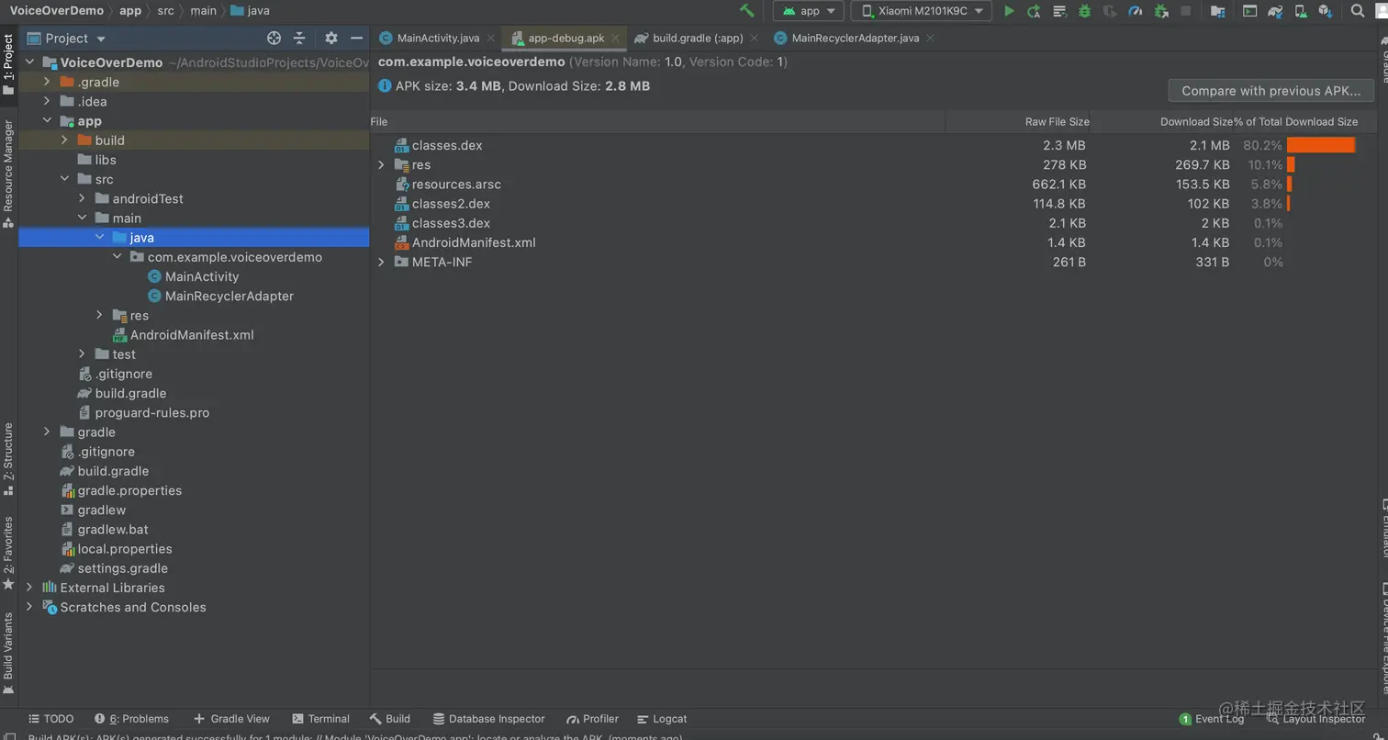
Task: Sync project with Gradle files
Action: coord(1275,11)
